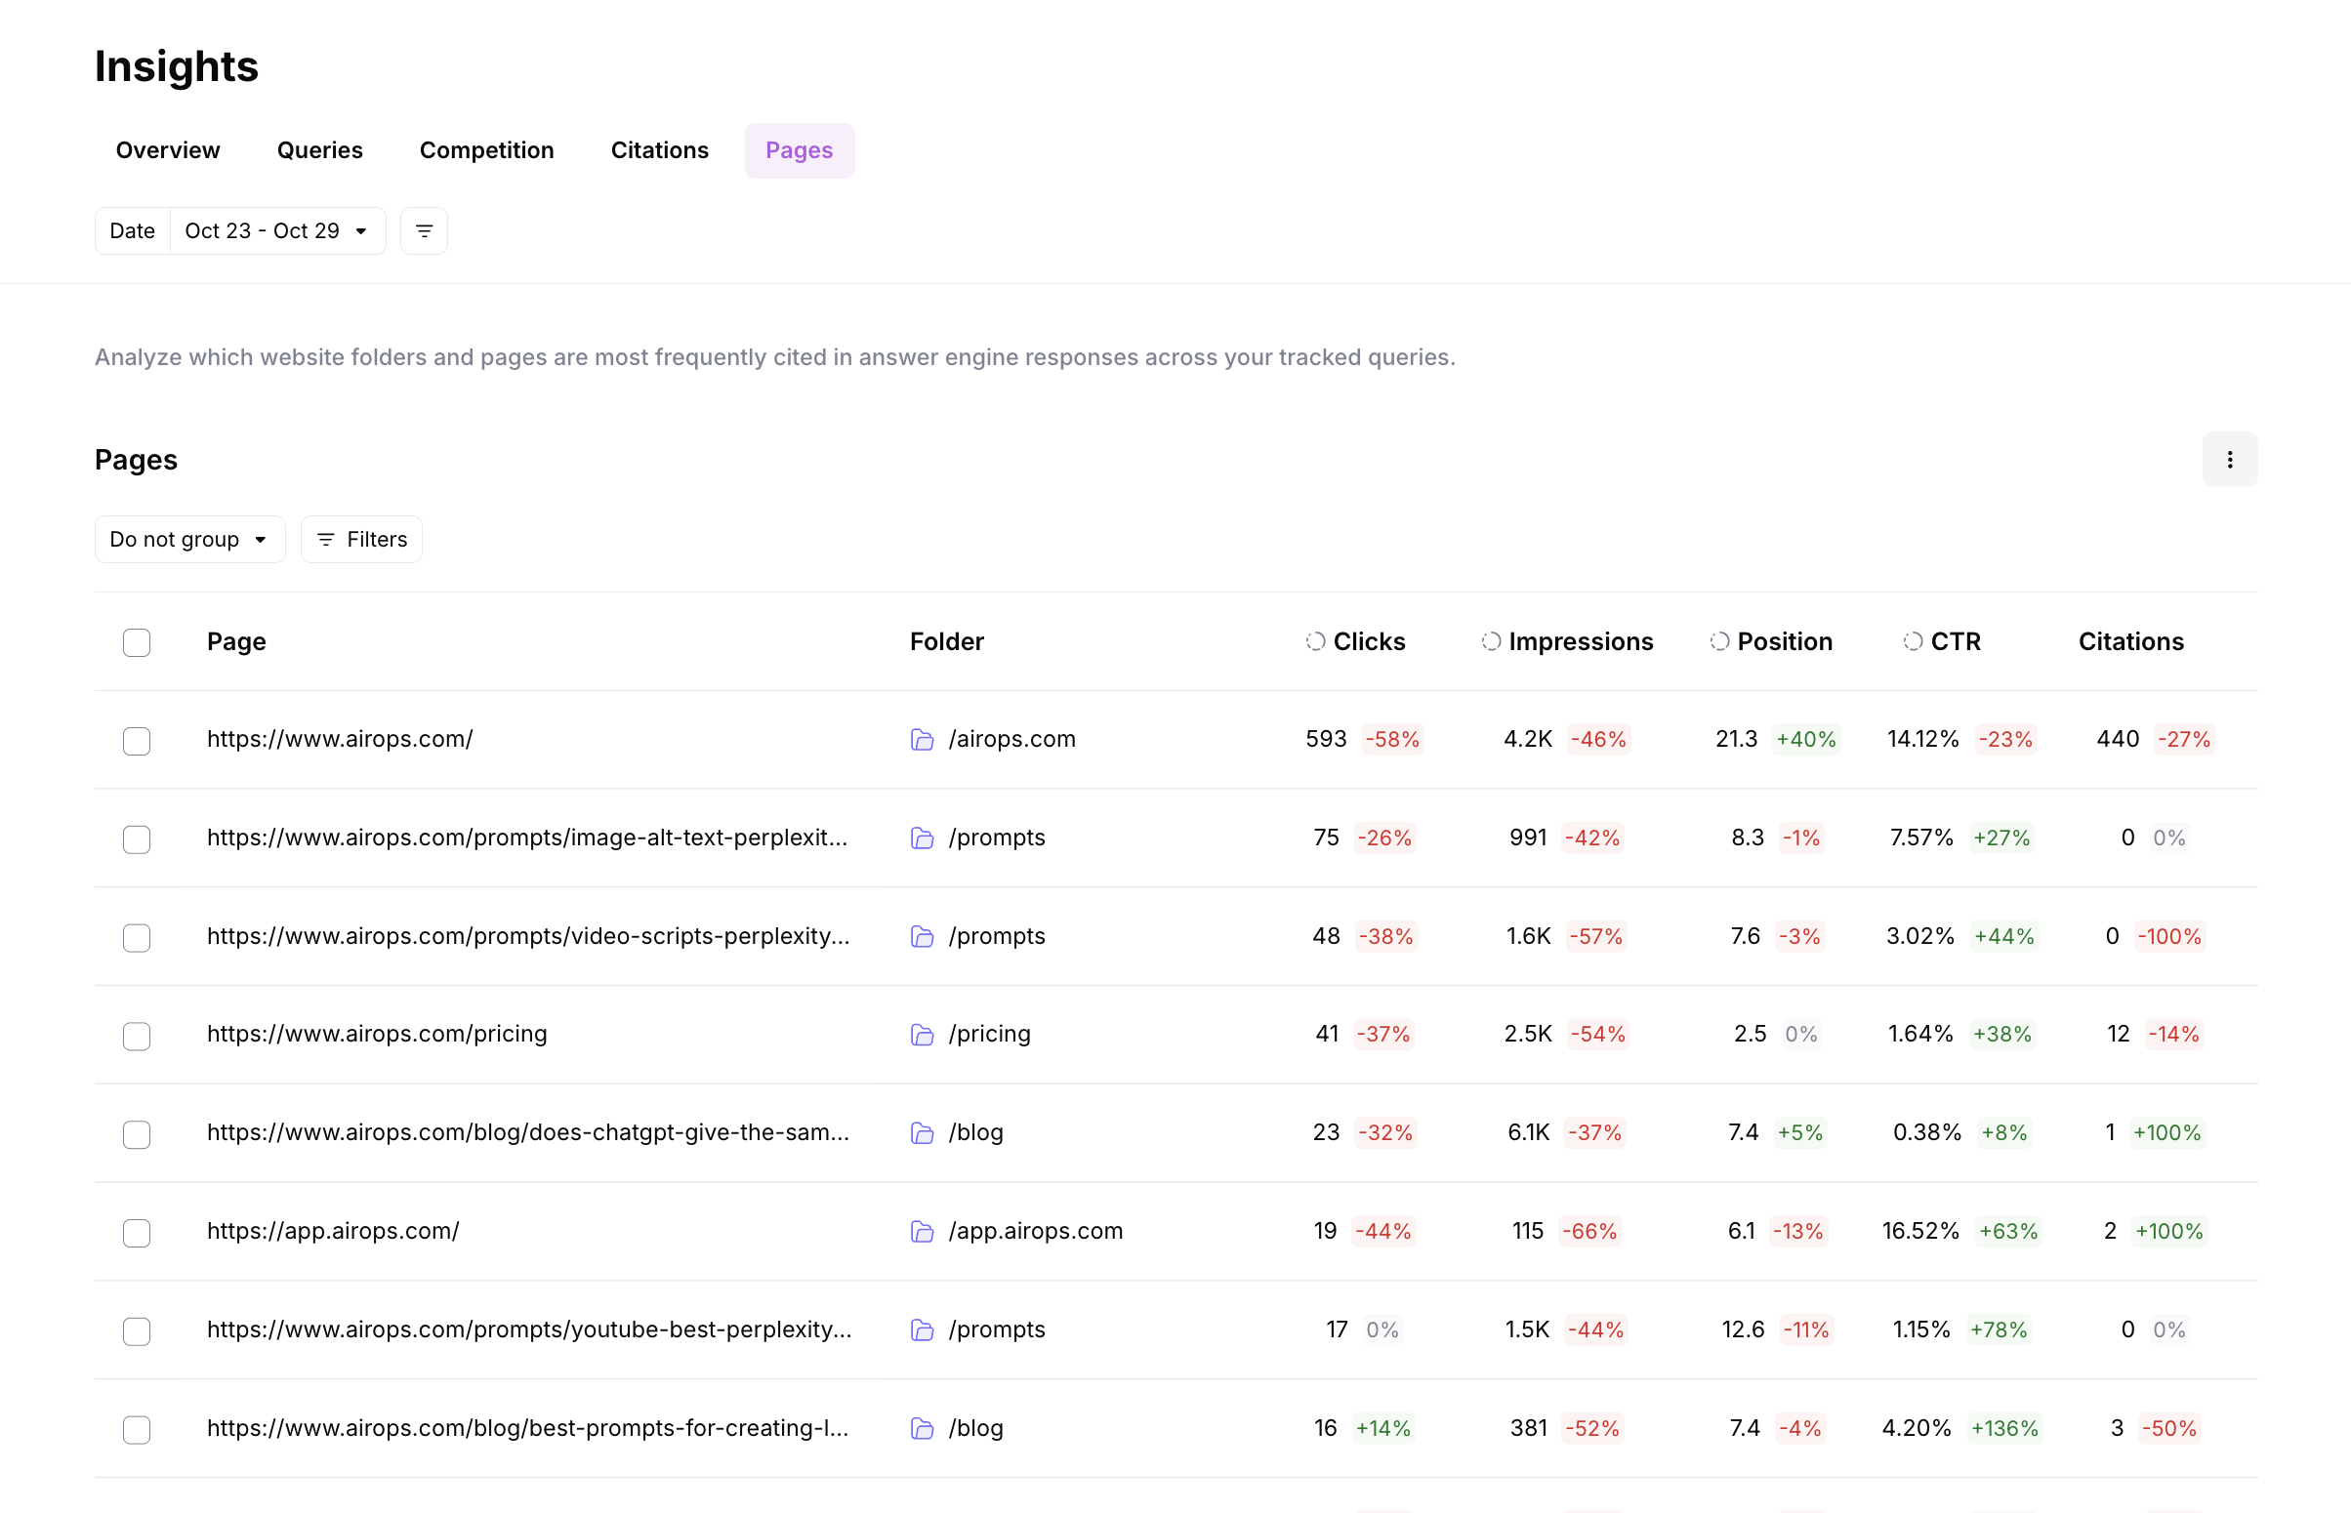This screenshot has width=2351, height=1513.
Task: Open the three-dot Pages options menu
Action: [x=2229, y=460]
